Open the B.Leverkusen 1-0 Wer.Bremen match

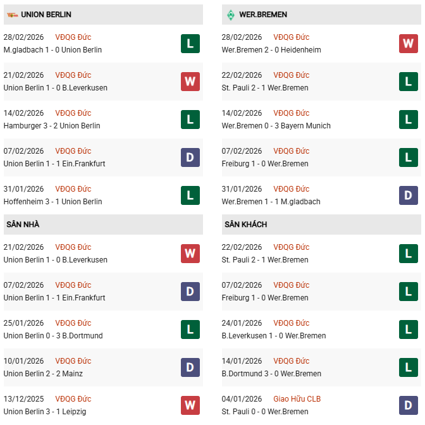coord(274,336)
